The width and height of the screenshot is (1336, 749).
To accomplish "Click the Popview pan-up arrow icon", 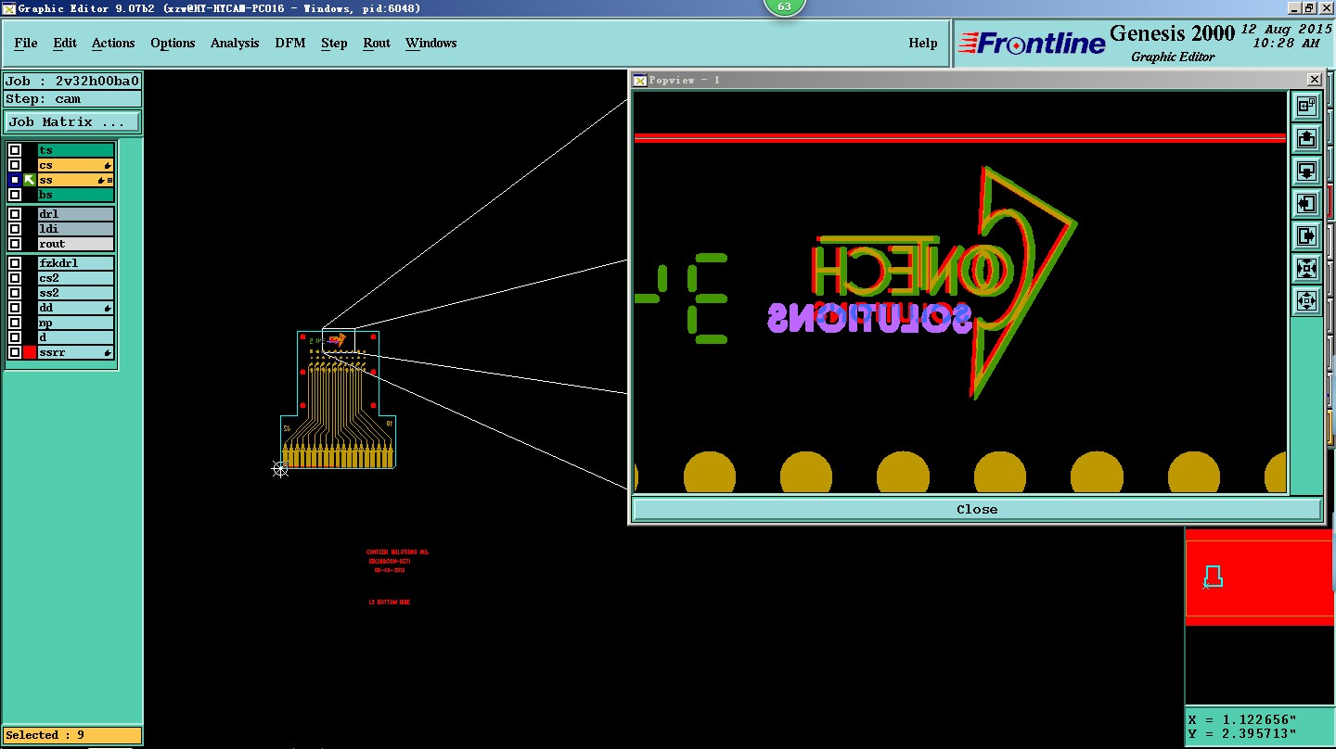I will pyautogui.click(x=1306, y=139).
